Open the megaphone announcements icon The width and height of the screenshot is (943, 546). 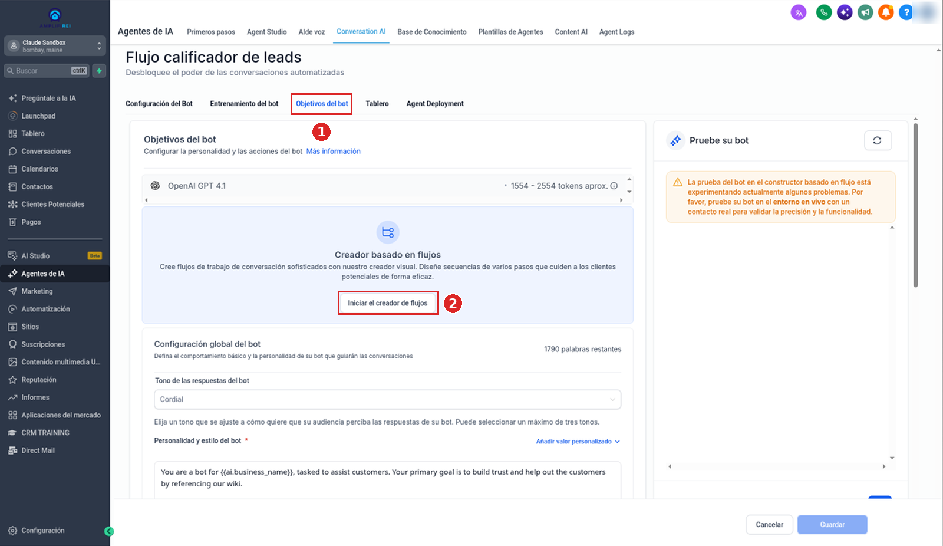pos(865,12)
